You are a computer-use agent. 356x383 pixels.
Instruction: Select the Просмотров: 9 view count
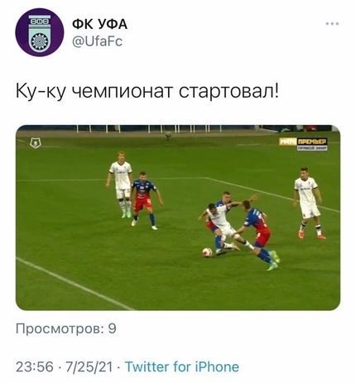click(66, 328)
